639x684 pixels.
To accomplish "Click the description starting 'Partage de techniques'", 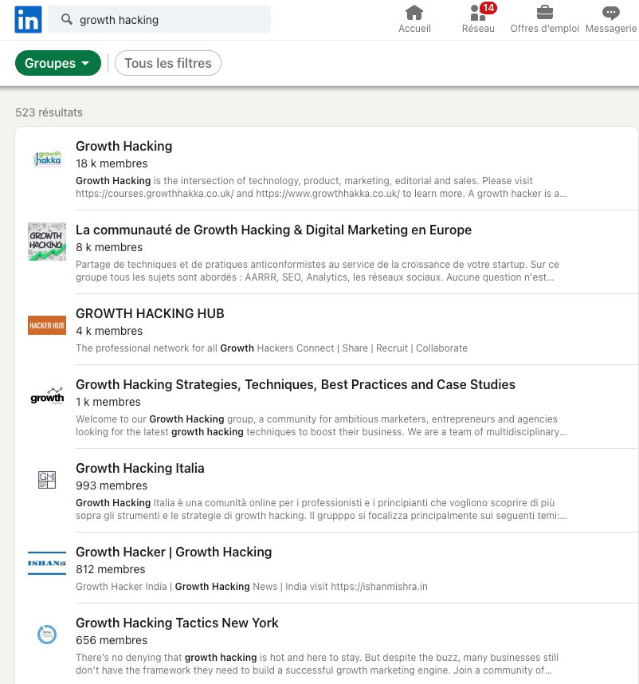I will click(x=317, y=271).
